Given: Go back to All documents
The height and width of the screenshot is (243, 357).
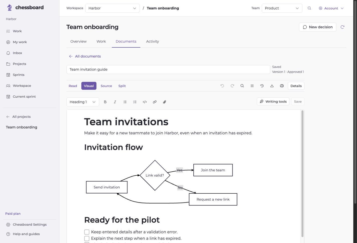Looking at the screenshot, I should [85, 56].
